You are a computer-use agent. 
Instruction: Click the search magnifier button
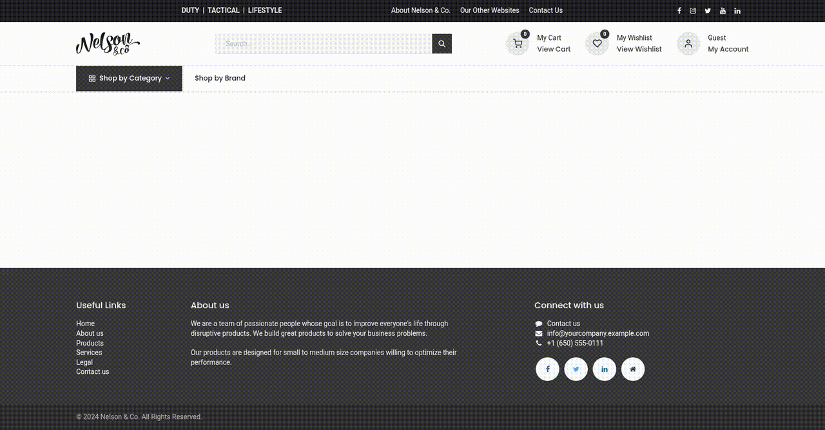(442, 44)
